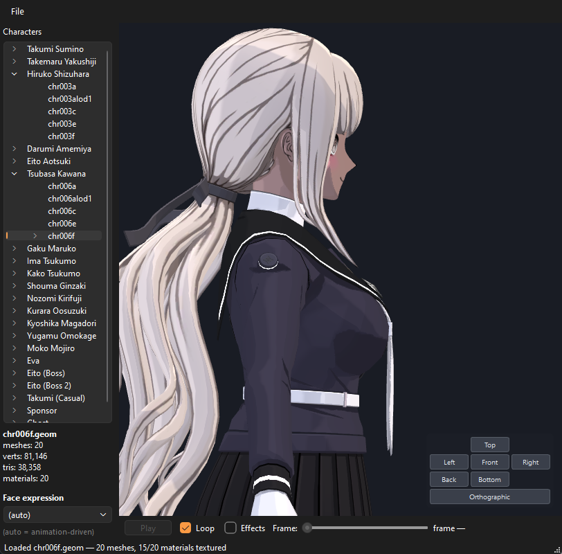Switch to the Left view
This screenshot has width=562, height=554.
[449, 462]
